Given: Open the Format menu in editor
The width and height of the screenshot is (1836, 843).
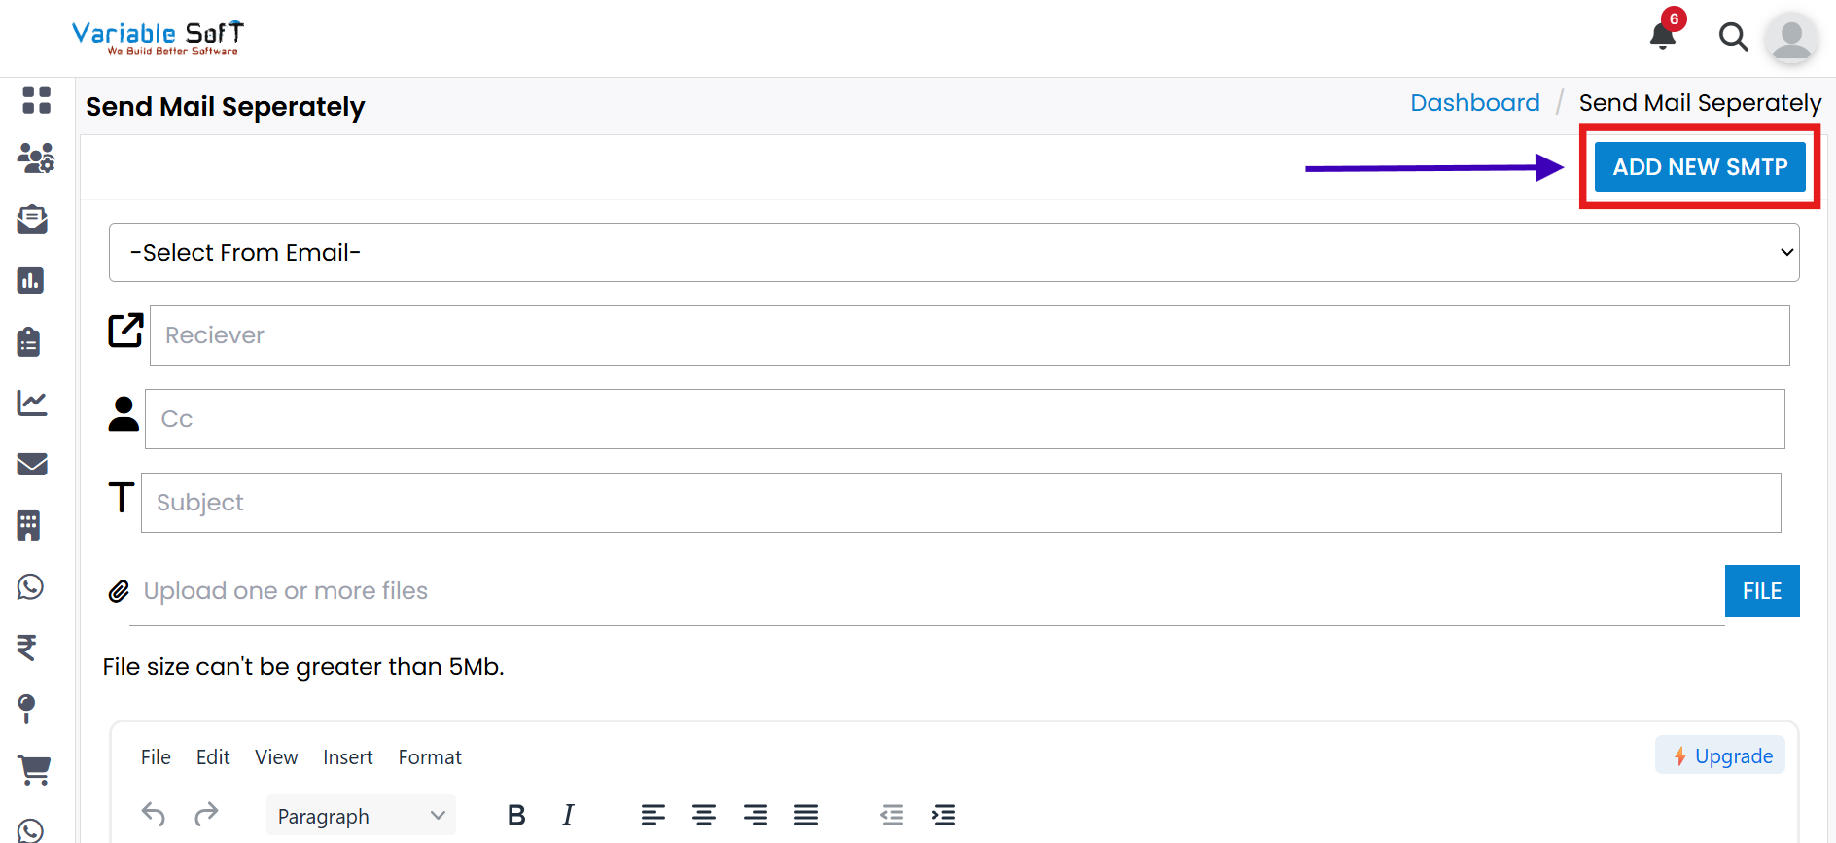Looking at the screenshot, I should 430,757.
